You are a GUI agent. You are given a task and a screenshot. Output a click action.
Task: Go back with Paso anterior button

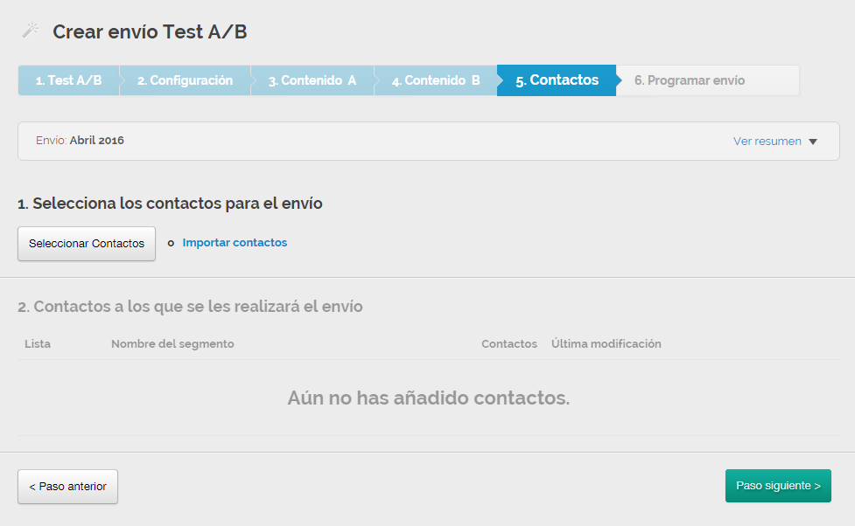click(x=67, y=487)
